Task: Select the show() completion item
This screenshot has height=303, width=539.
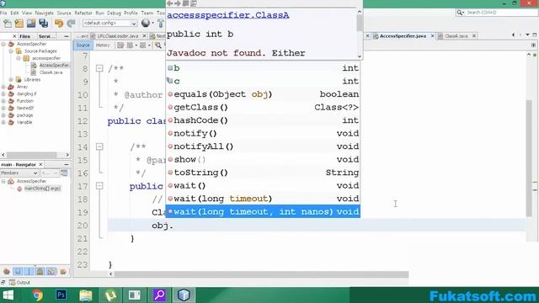Action: (x=263, y=159)
